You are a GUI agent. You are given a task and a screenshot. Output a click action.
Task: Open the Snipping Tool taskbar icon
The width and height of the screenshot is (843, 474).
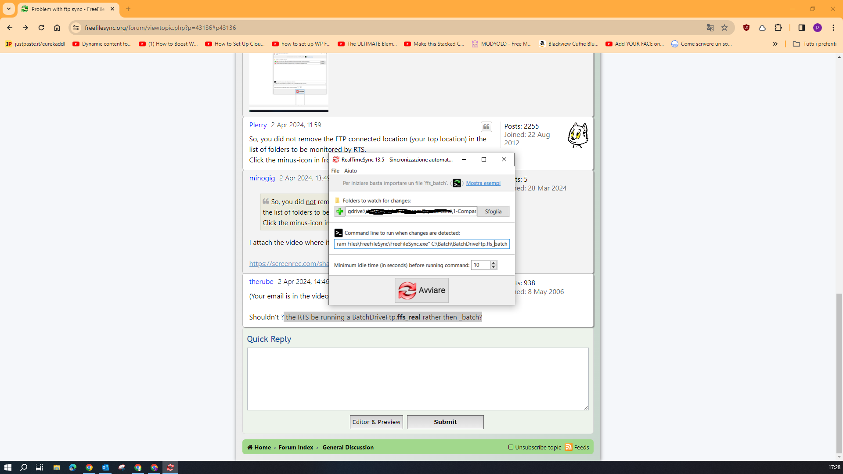point(122,467)
